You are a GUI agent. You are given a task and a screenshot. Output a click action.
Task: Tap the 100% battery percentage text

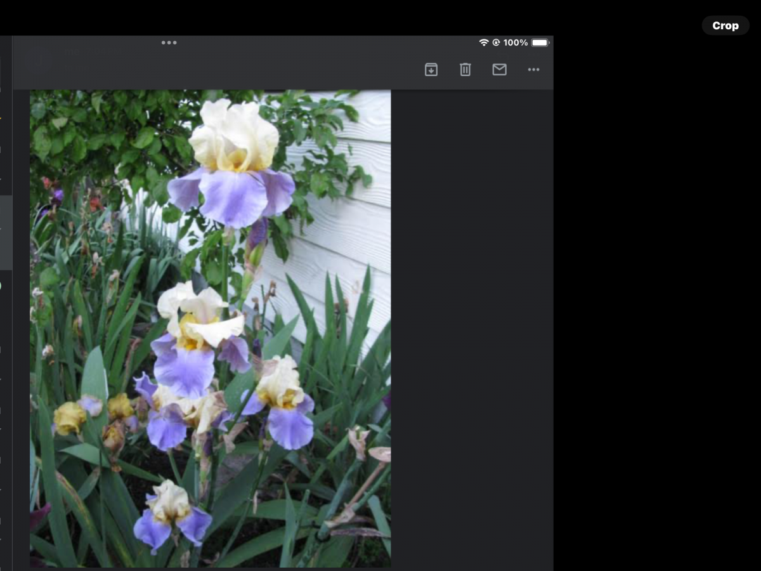pyautogui.click(x=516, y=43)
